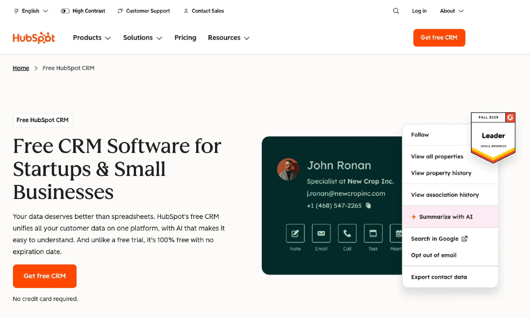530x318 pixels.
Task: Click copy icon beside phone number
Action: click(368, 205)
